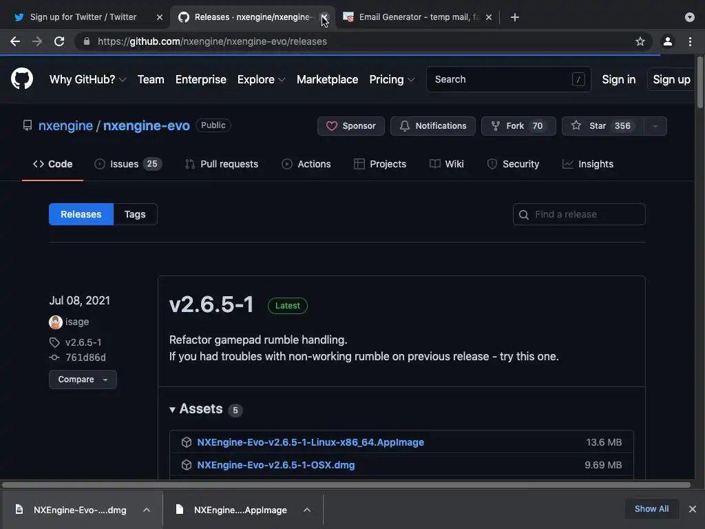Screen dimensions: 705x529
Task: Click the repository icon beside nxengine
Action: click(x=28, y=125)
